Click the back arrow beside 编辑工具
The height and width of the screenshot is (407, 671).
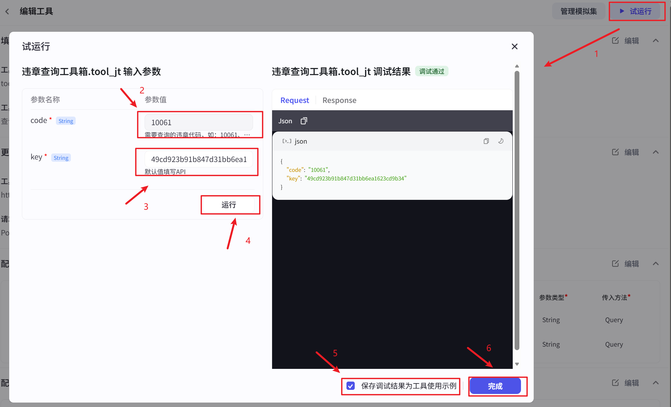pos(7,11)
